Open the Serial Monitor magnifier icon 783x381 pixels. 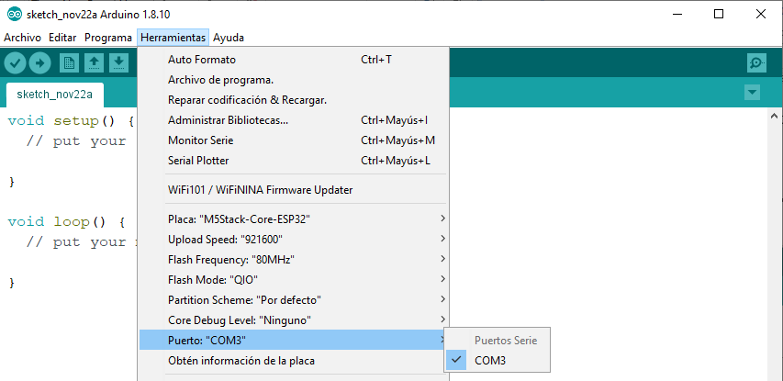[x=756, y=63]
